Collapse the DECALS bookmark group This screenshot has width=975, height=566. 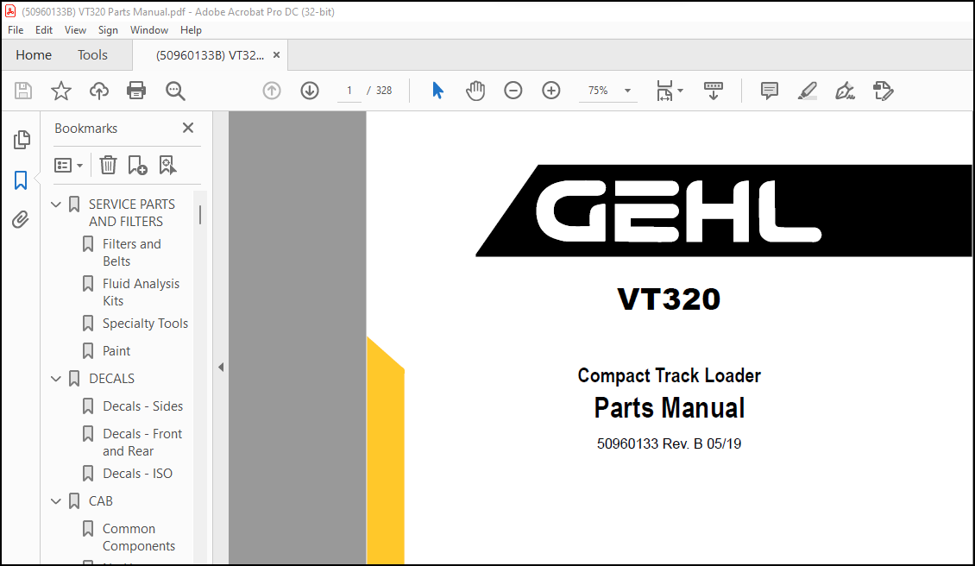coord(56,378)
